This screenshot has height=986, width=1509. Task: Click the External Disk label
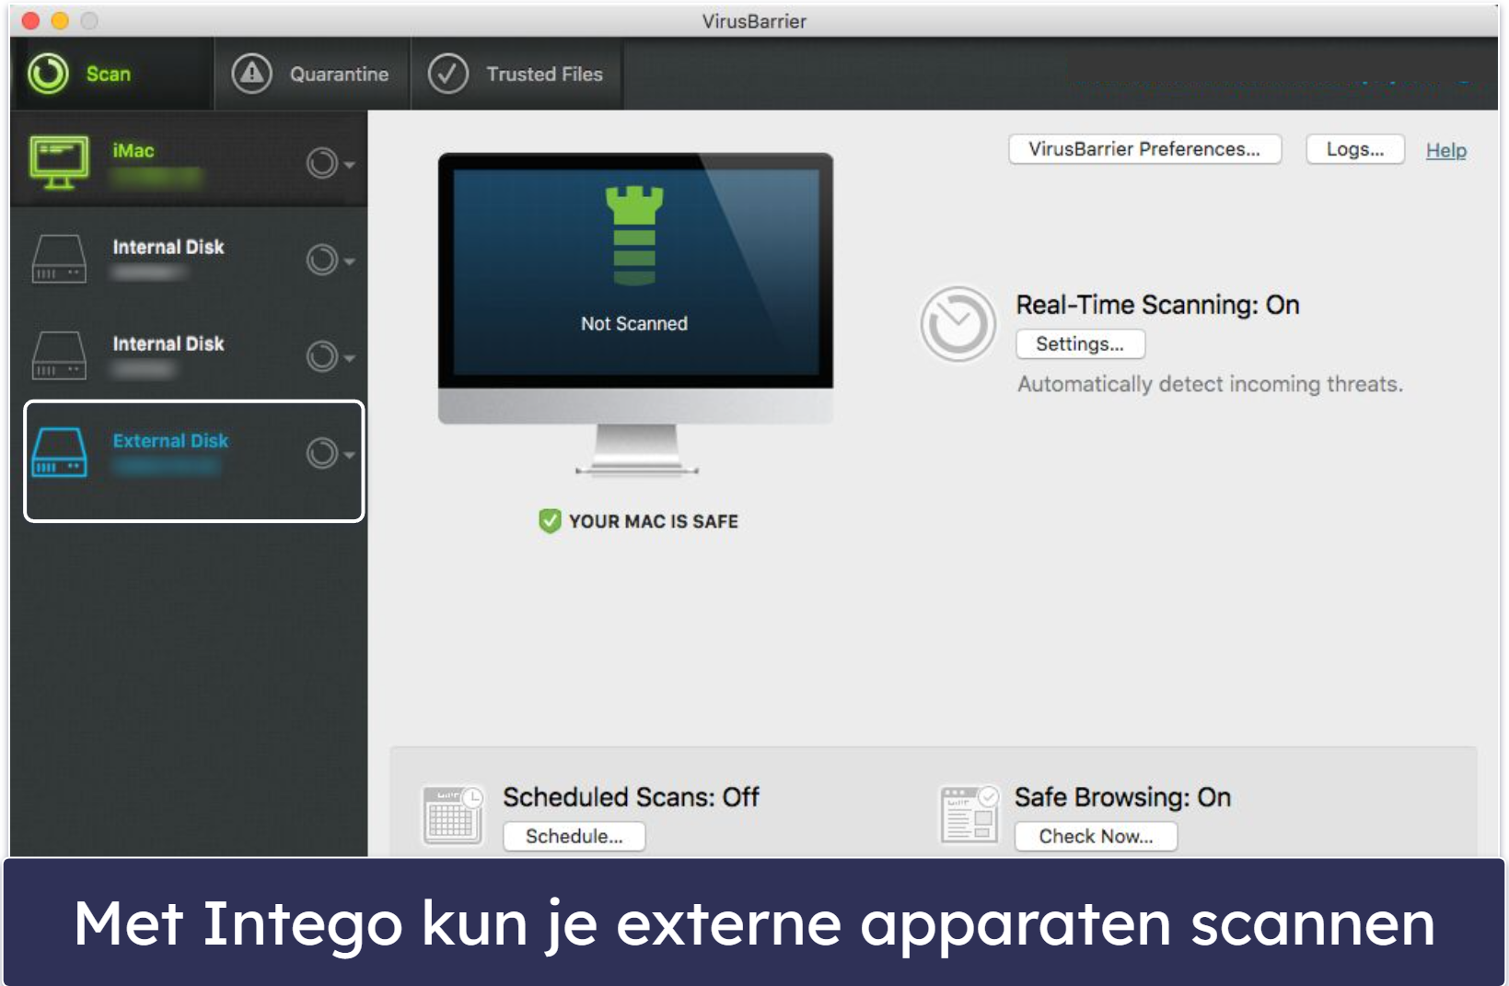(x=170, y=440)
